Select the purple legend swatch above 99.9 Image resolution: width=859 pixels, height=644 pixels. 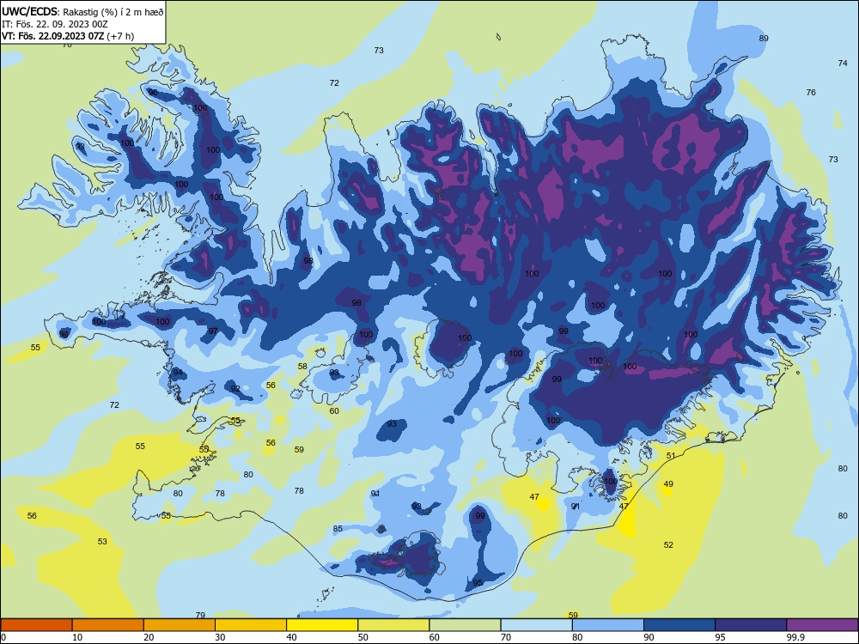click(x=822, y=625)
